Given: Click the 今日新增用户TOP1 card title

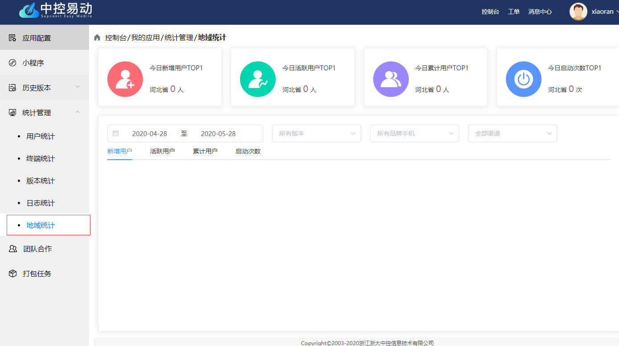Looking at the screenshot, I should point(176,68).
